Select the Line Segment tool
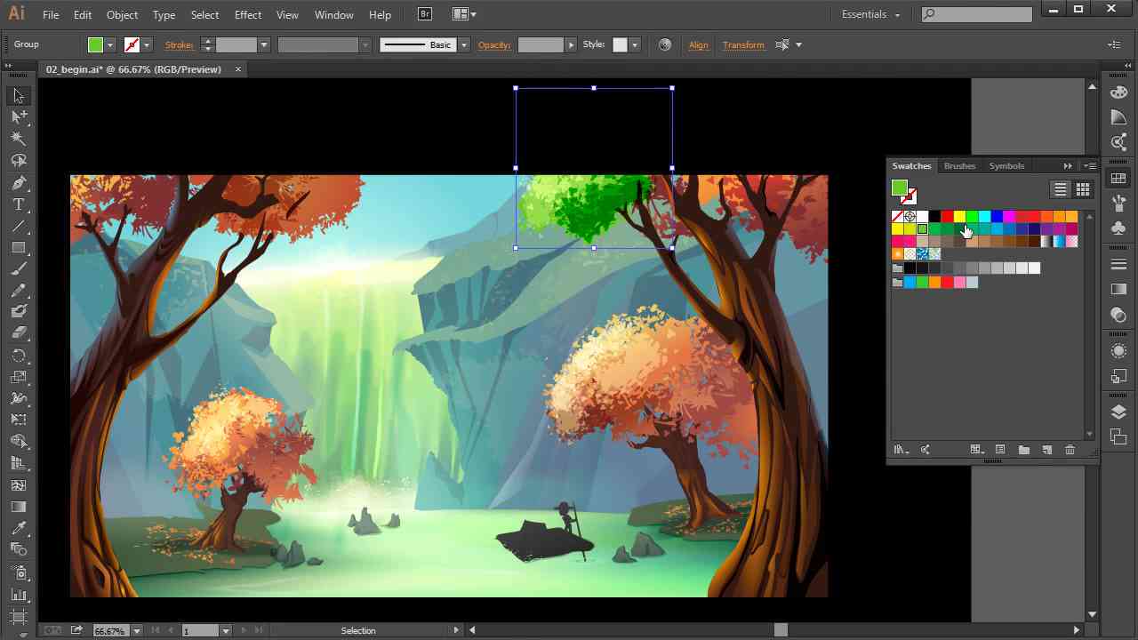The image size is (1138, 640). (19, 226)
